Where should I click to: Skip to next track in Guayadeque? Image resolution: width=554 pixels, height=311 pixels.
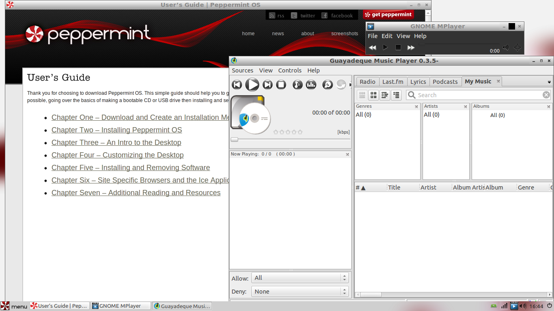pos(267,85)
